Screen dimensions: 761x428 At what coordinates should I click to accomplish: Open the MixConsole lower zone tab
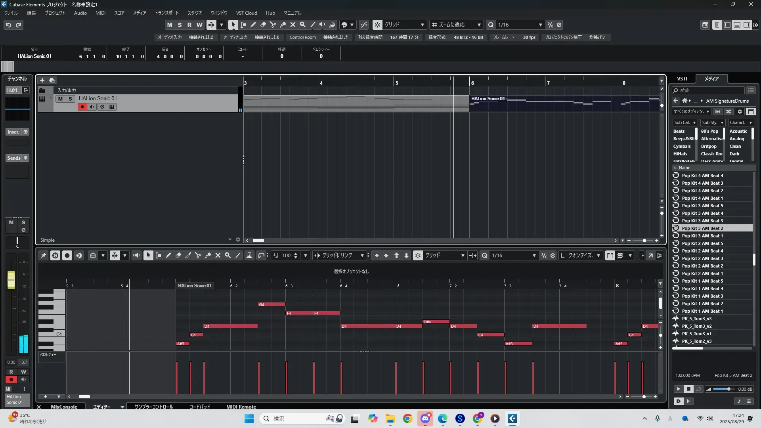[64, 407]
